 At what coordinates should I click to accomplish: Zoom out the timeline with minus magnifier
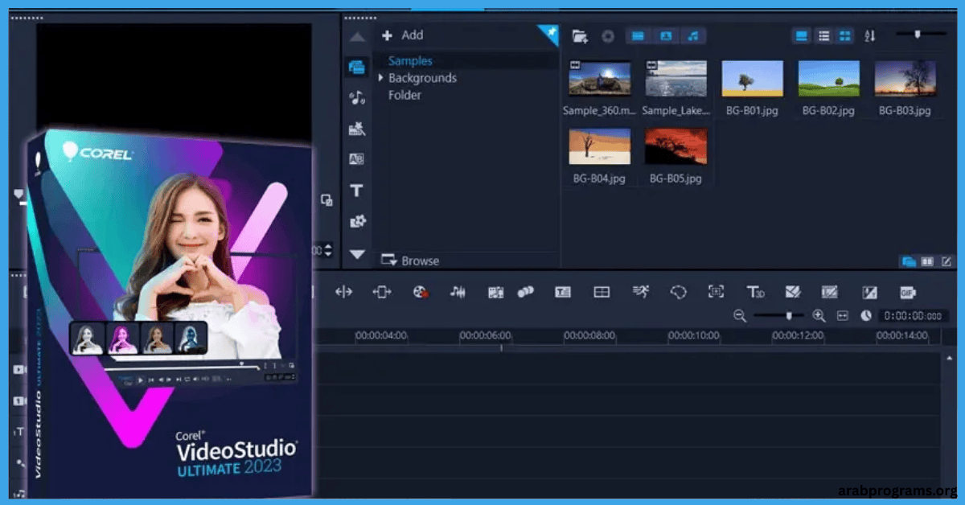[x=740, y=316]
